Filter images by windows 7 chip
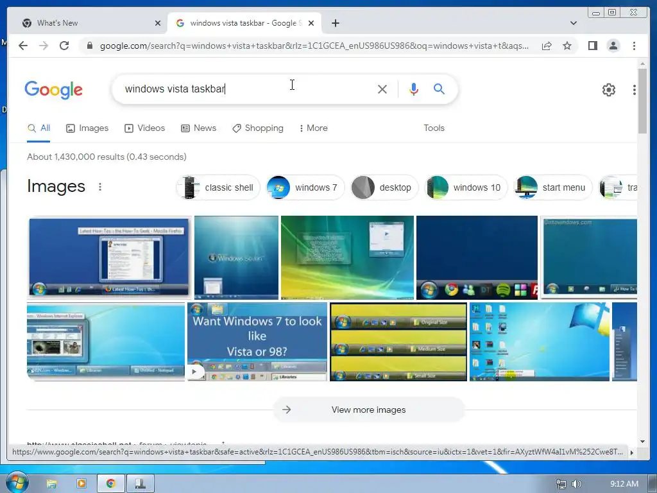Image resolution: width=657 pixels, height=493 pixels. tap(305, 187)
